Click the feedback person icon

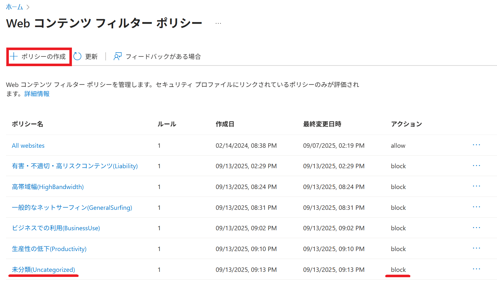point(118,56)
